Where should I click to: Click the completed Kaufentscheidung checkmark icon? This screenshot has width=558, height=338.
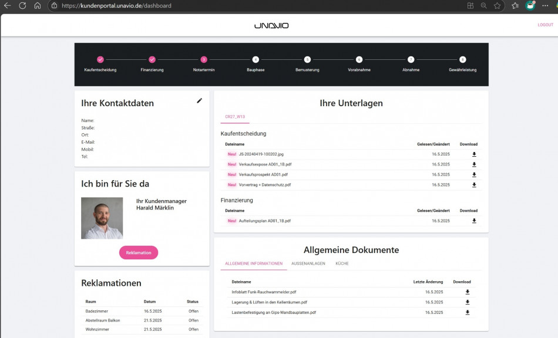click(102, 59)
